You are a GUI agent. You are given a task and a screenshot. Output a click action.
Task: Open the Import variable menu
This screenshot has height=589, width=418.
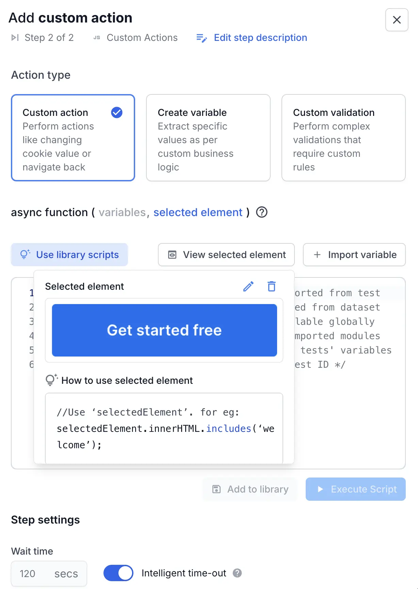coord(354,255)
